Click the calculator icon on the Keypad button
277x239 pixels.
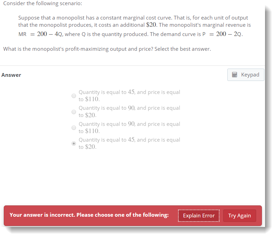pyautogui.click(x=235, y=75)
